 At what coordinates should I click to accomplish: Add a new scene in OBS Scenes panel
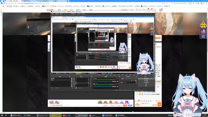click(51, 88)
